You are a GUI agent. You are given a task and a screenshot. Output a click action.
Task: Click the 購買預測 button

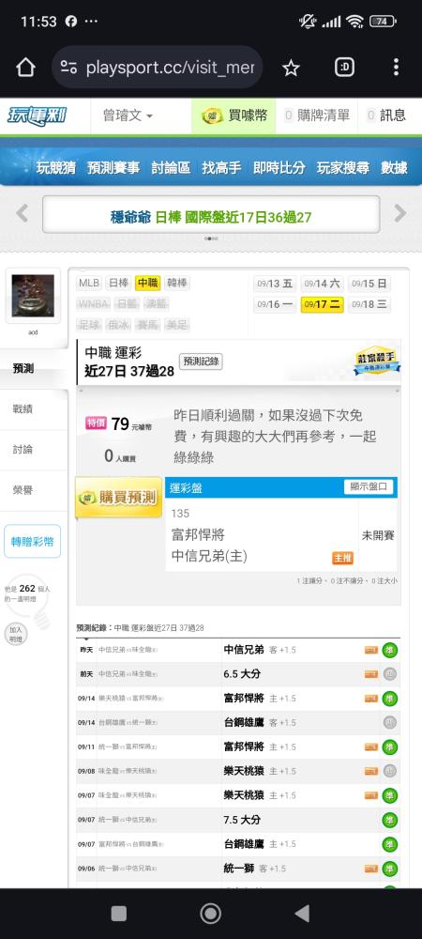tap(118, 498)
